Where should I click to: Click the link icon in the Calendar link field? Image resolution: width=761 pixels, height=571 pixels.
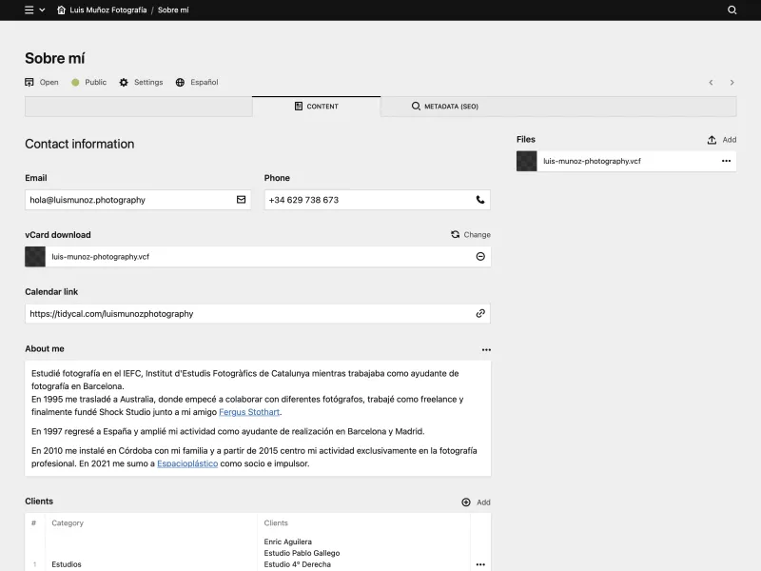pos(479,313)
